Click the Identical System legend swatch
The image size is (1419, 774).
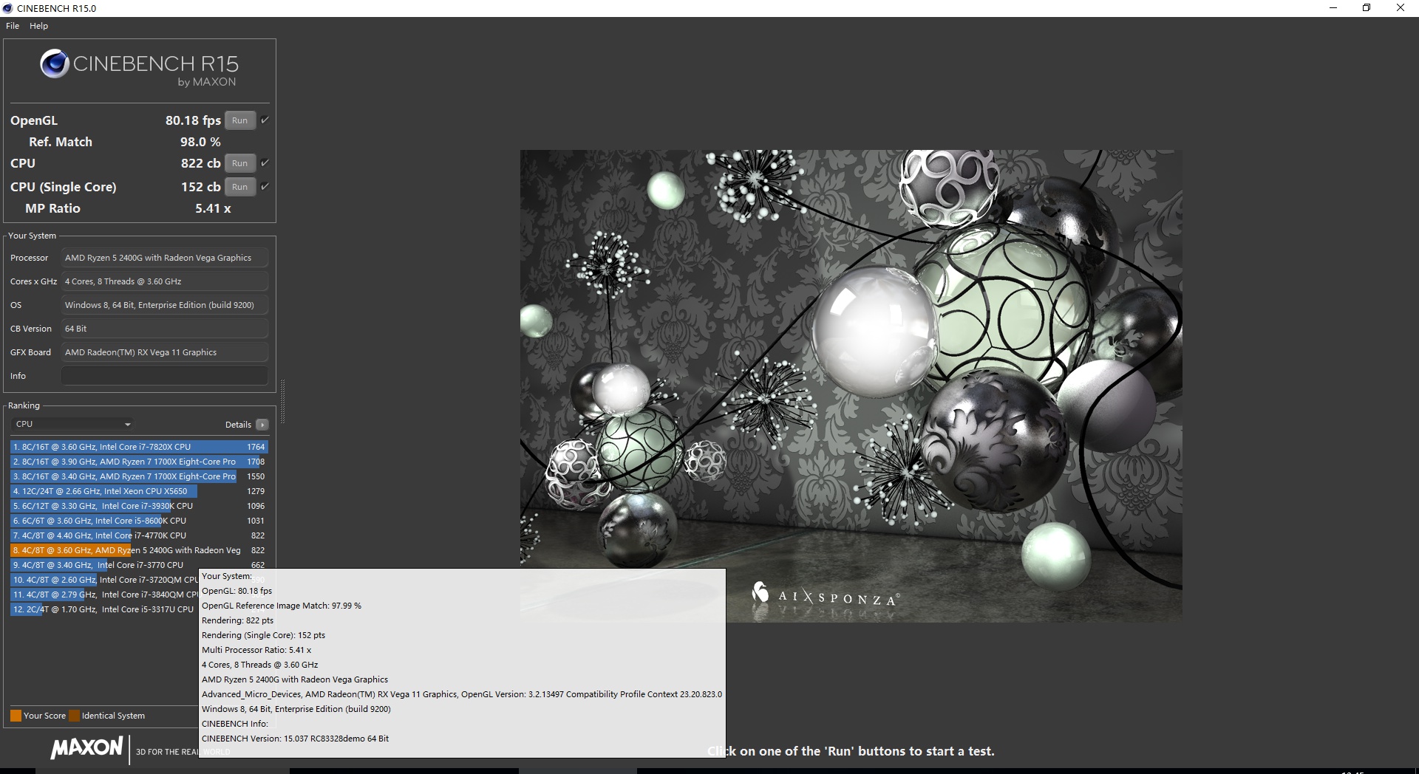coord(73,716)
